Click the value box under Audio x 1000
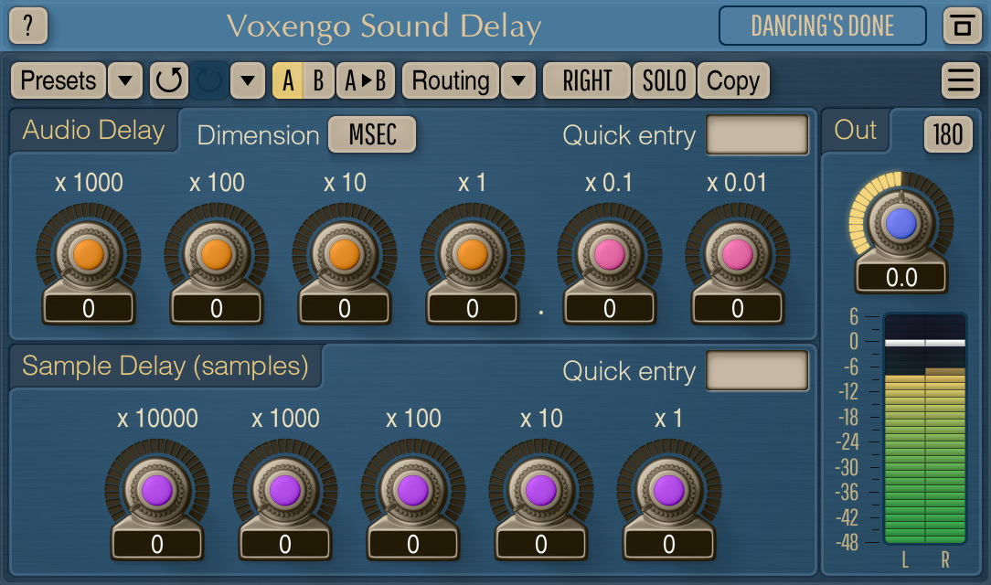The width and height of the screenshot is (991, 585). click(89, 309)
